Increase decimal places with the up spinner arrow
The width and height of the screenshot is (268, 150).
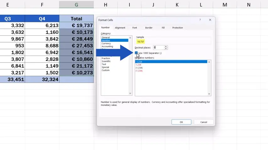pos(166,46)
